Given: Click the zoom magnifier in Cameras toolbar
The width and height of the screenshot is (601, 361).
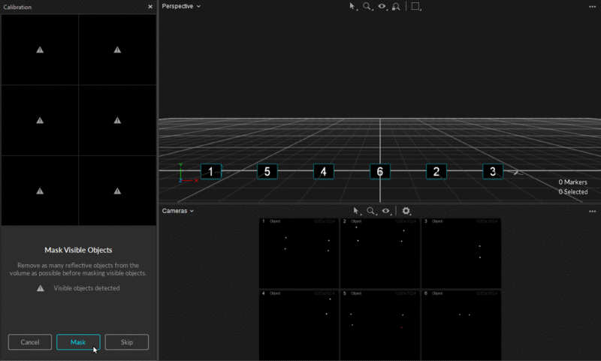Looking at the screenshot, I should click(x=370, y=212).
